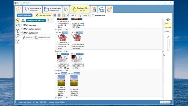188x106 pixels.
Task: Open the toolbox tab icon
Action: [102, 9]
